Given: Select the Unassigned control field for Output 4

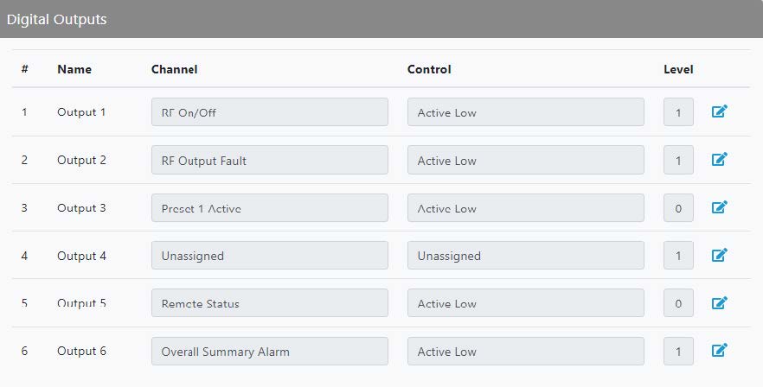Looking at the screenshot, I should (x=525, y=256).
